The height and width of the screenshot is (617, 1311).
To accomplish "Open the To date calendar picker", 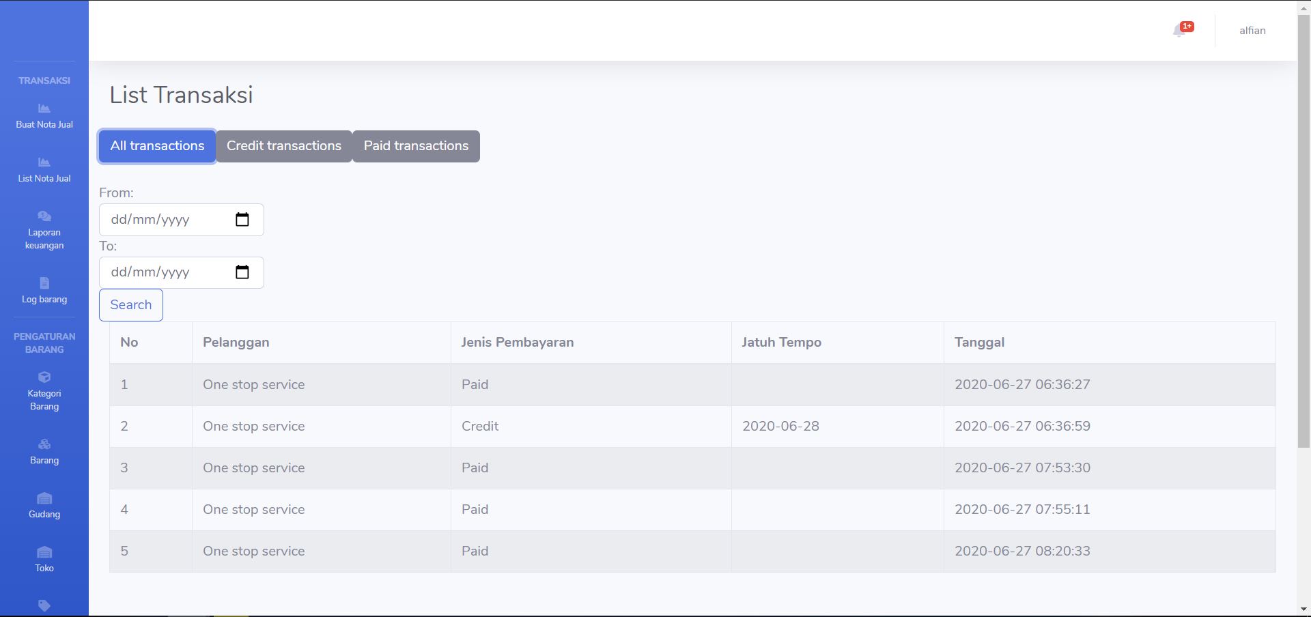I will (242, 272).
